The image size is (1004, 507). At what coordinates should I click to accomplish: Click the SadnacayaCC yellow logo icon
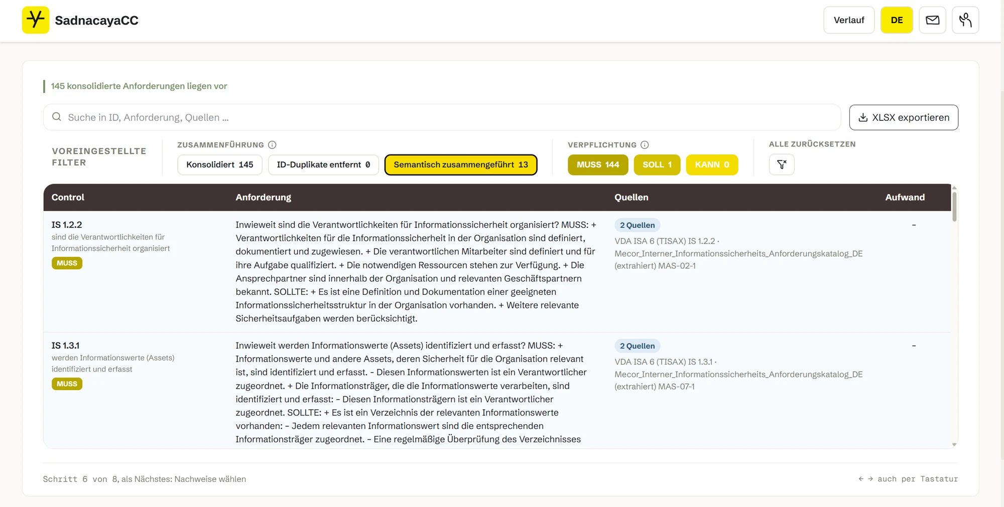click(36, 20)
